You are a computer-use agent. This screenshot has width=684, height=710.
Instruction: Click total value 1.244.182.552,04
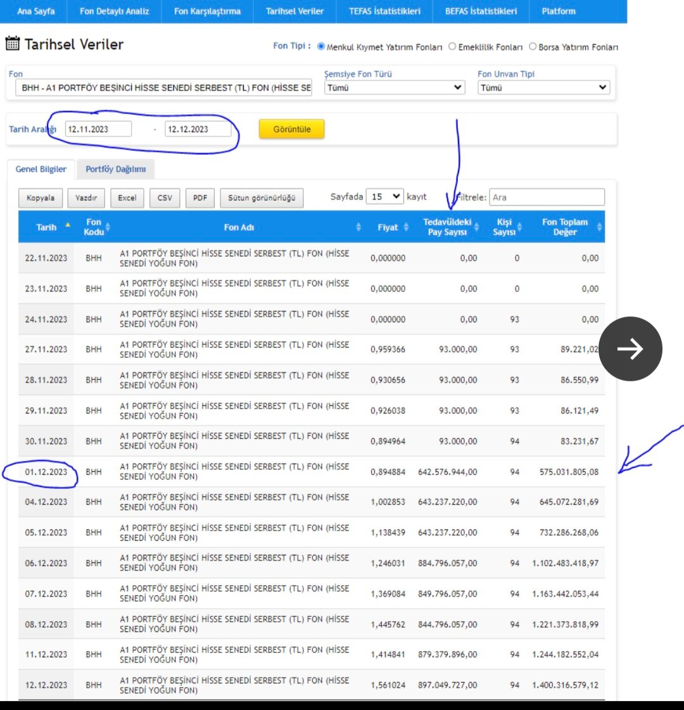coord(565,655)
